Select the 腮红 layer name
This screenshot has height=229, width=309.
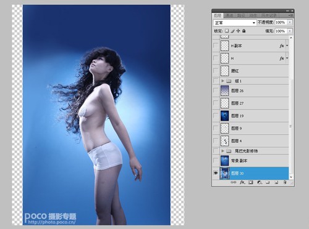coord(235,71)
